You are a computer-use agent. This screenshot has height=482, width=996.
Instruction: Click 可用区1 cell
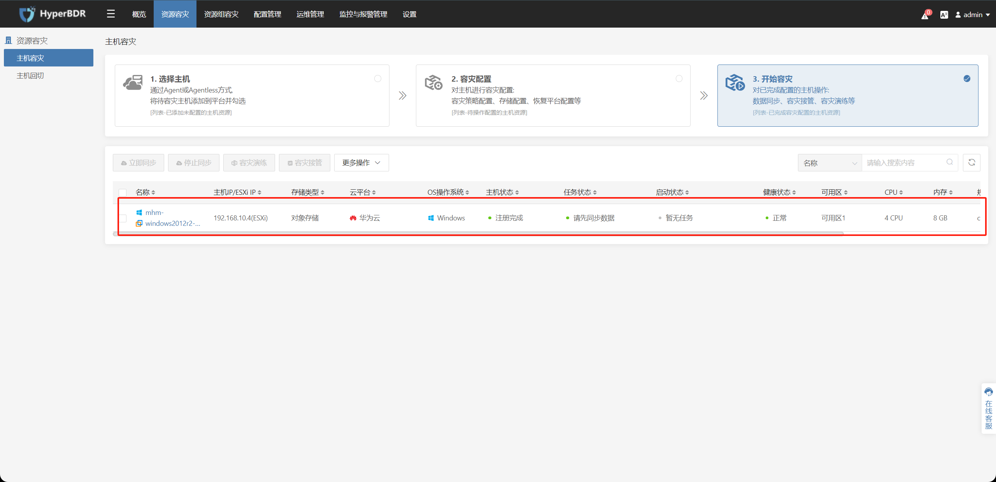point(833,218)
